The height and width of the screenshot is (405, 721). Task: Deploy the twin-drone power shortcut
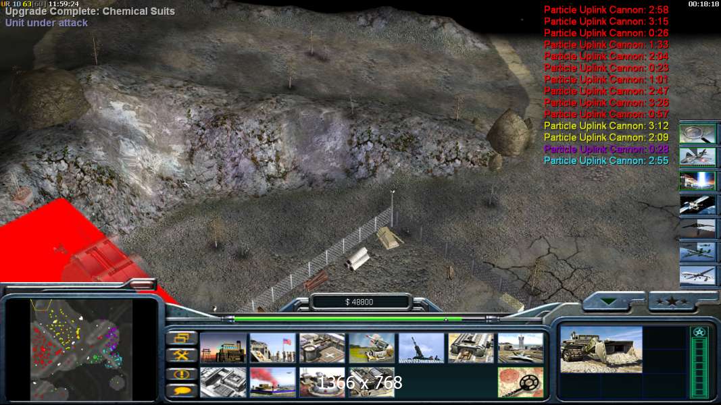click(x=697, y=252)
